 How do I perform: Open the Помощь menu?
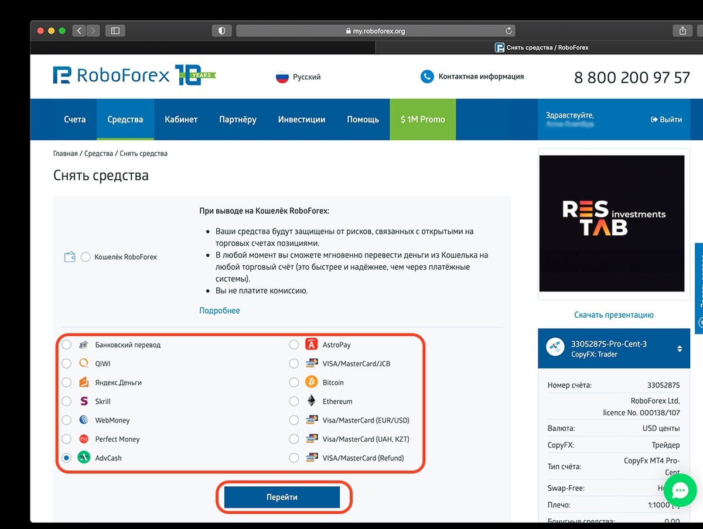(363, 119)
